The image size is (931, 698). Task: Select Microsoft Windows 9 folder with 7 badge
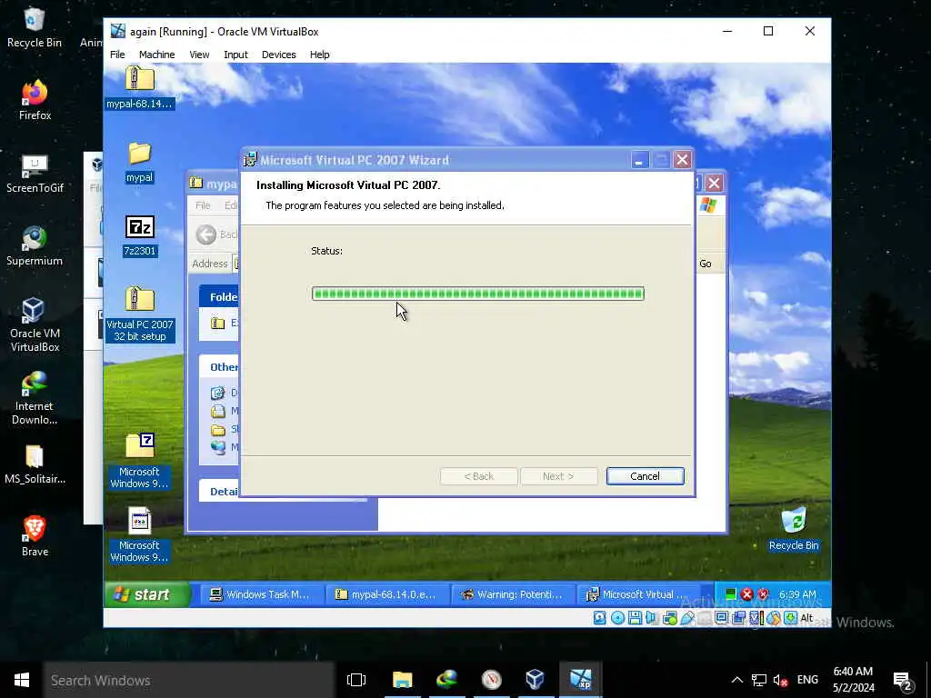(x=139, y=461)
